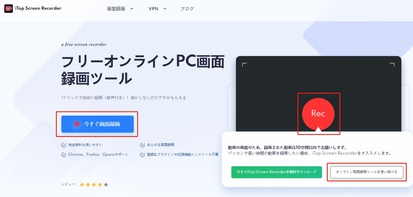This screenshot has height=197, width=413.
Task: Click the third review star
Action: 94,184
